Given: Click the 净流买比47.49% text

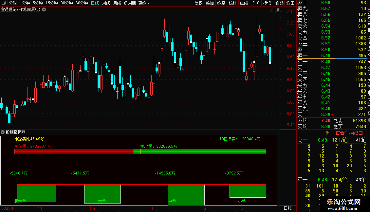Looking at the screenshot, I should [29, 139].
